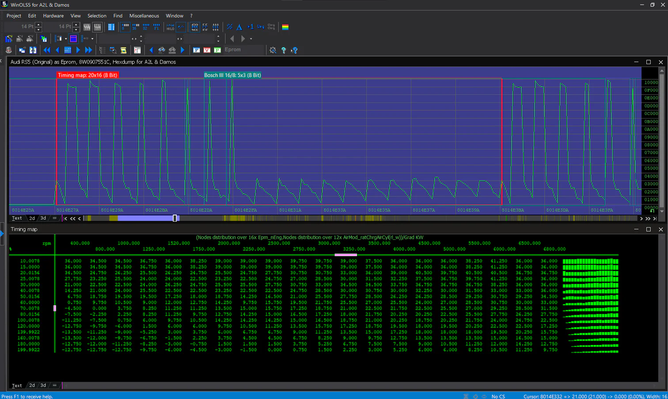The image size is (668, 399).
Task: Open the Project menu
Action: [x=14, y=15]
